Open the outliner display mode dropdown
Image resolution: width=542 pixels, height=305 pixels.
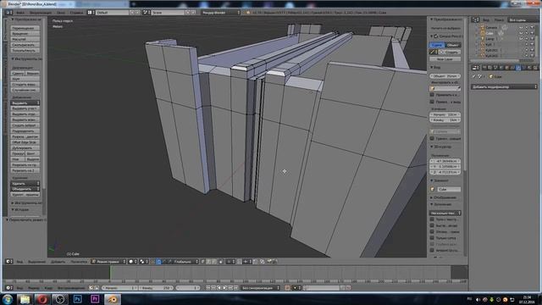523,19
